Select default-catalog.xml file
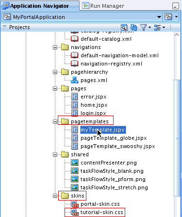The height and width of the screenshot is (217, 182). click(x=106, y=39)
